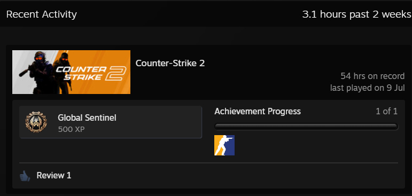
Task: Click the 54 hrs on record text
Action: 372,76
